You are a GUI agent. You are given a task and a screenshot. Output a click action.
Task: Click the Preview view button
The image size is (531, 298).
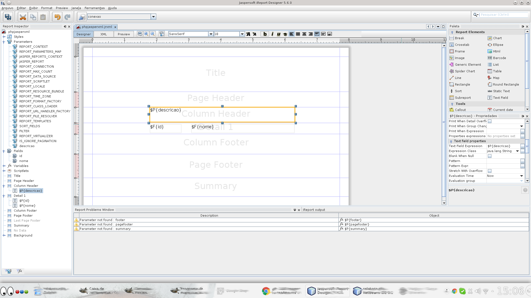point(124,34)
